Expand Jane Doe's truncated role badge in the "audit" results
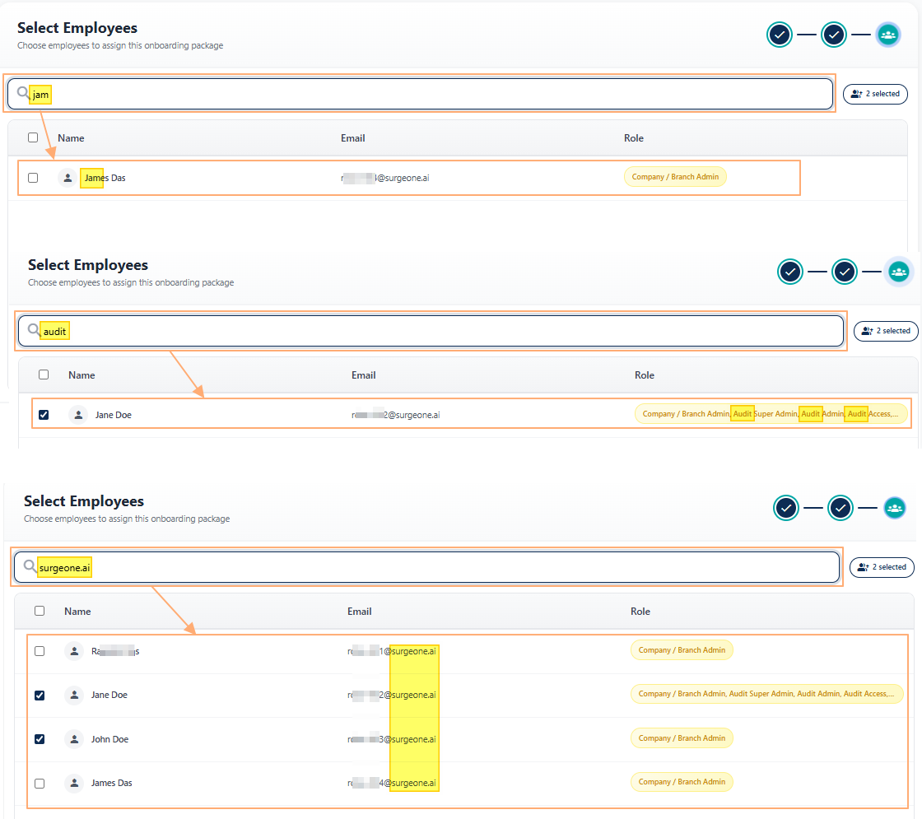922x819 pixels. tap(771, 414)
